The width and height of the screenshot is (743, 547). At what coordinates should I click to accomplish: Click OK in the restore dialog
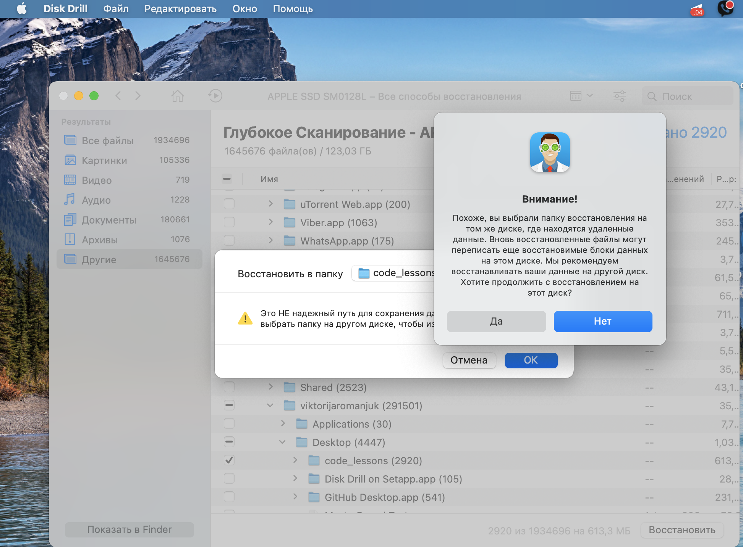(x=531, y=360)
